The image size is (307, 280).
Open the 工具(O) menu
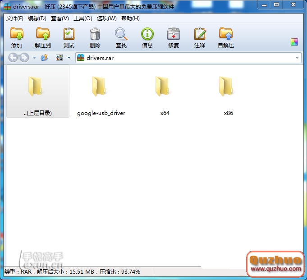click(83, 18)
